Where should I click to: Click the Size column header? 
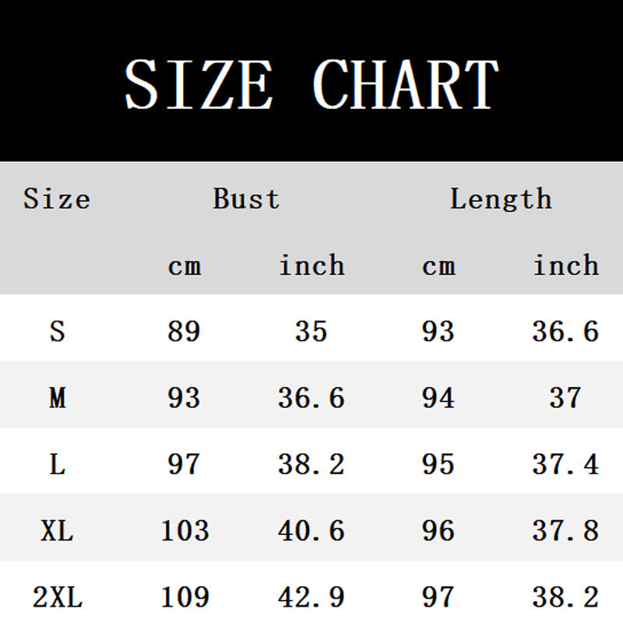[57, 199]
